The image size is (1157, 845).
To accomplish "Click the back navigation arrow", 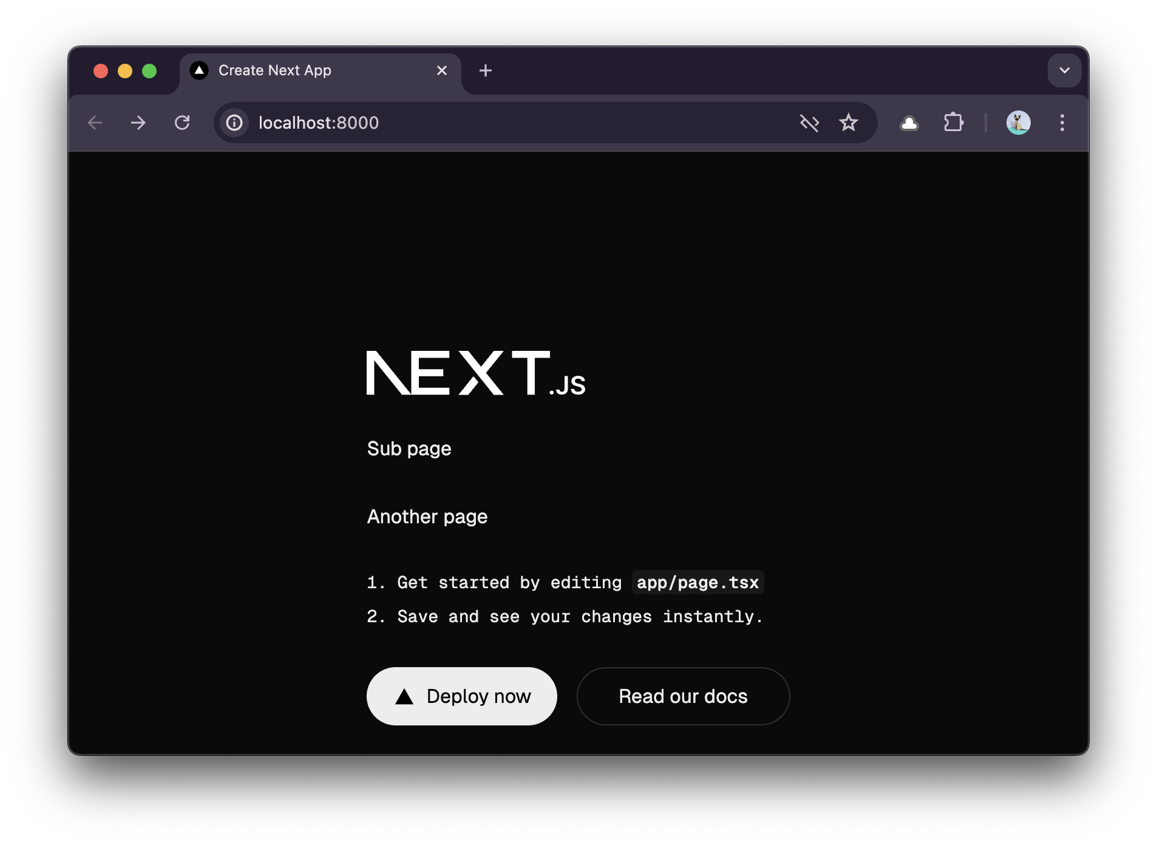I will 95,123.
